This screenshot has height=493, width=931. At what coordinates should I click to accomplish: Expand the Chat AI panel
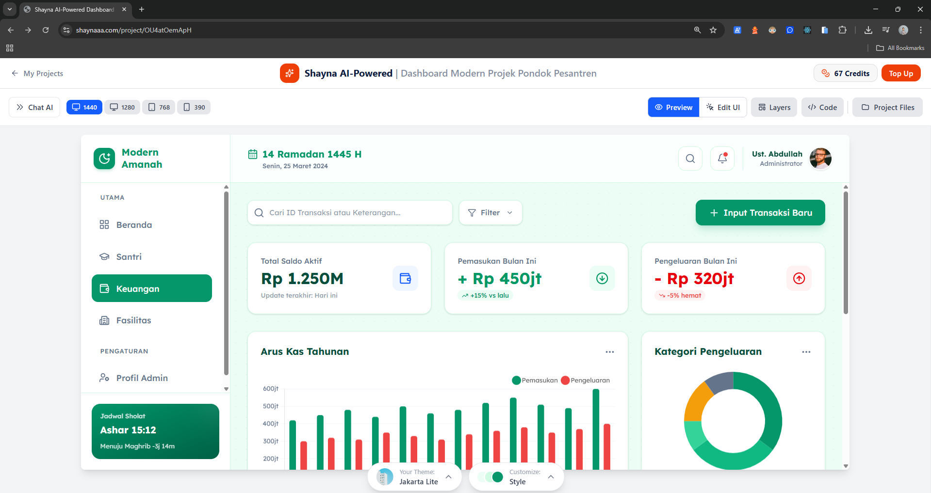pyautogui.click(x=34, y=107)
